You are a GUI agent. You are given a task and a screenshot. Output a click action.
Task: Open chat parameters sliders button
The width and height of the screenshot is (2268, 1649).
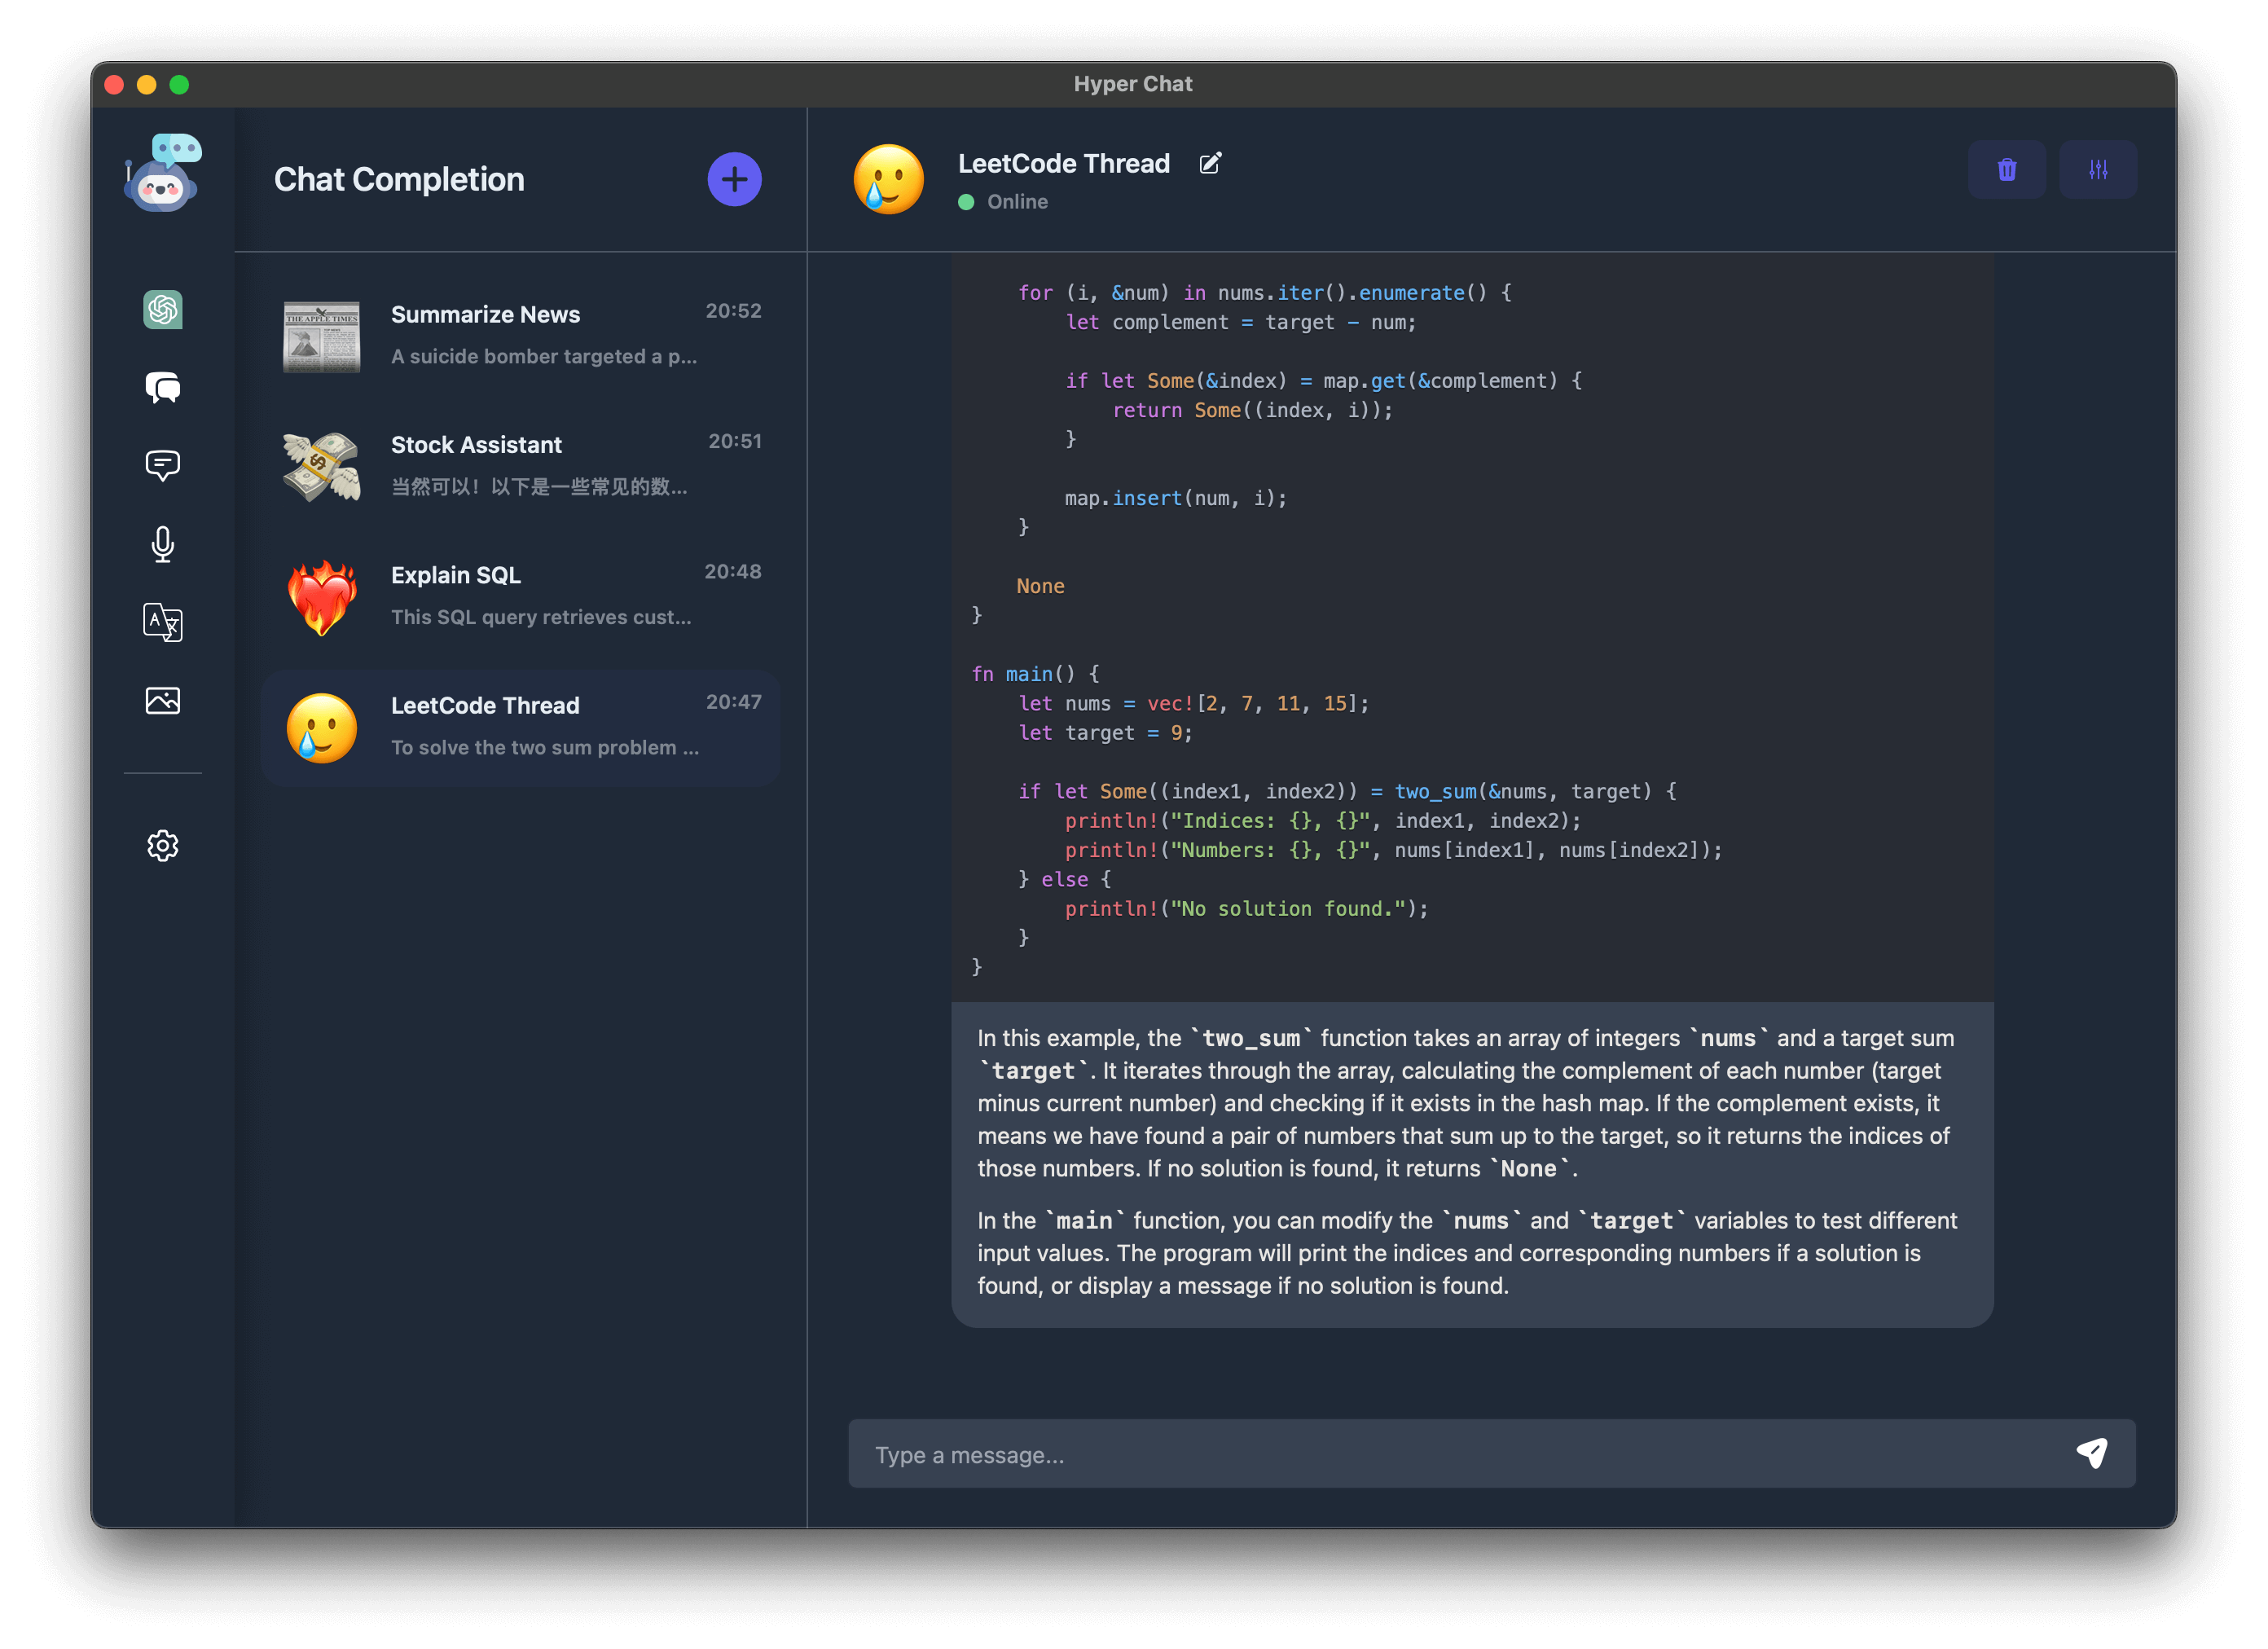click(x=2098, y=170)
